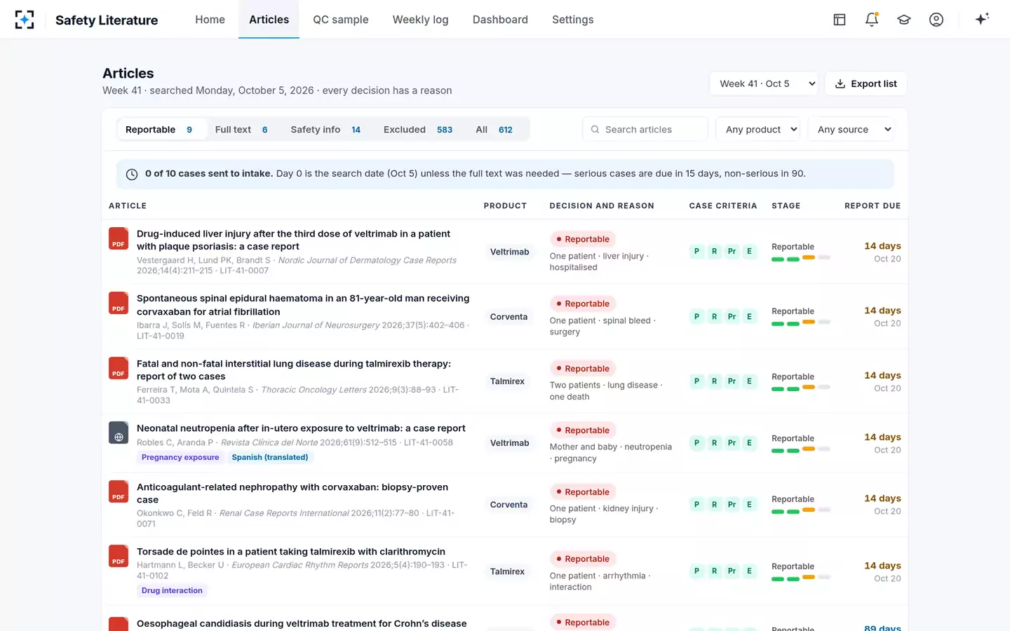Click E criterion badge in spinal haematoma row

click(749, 316)
